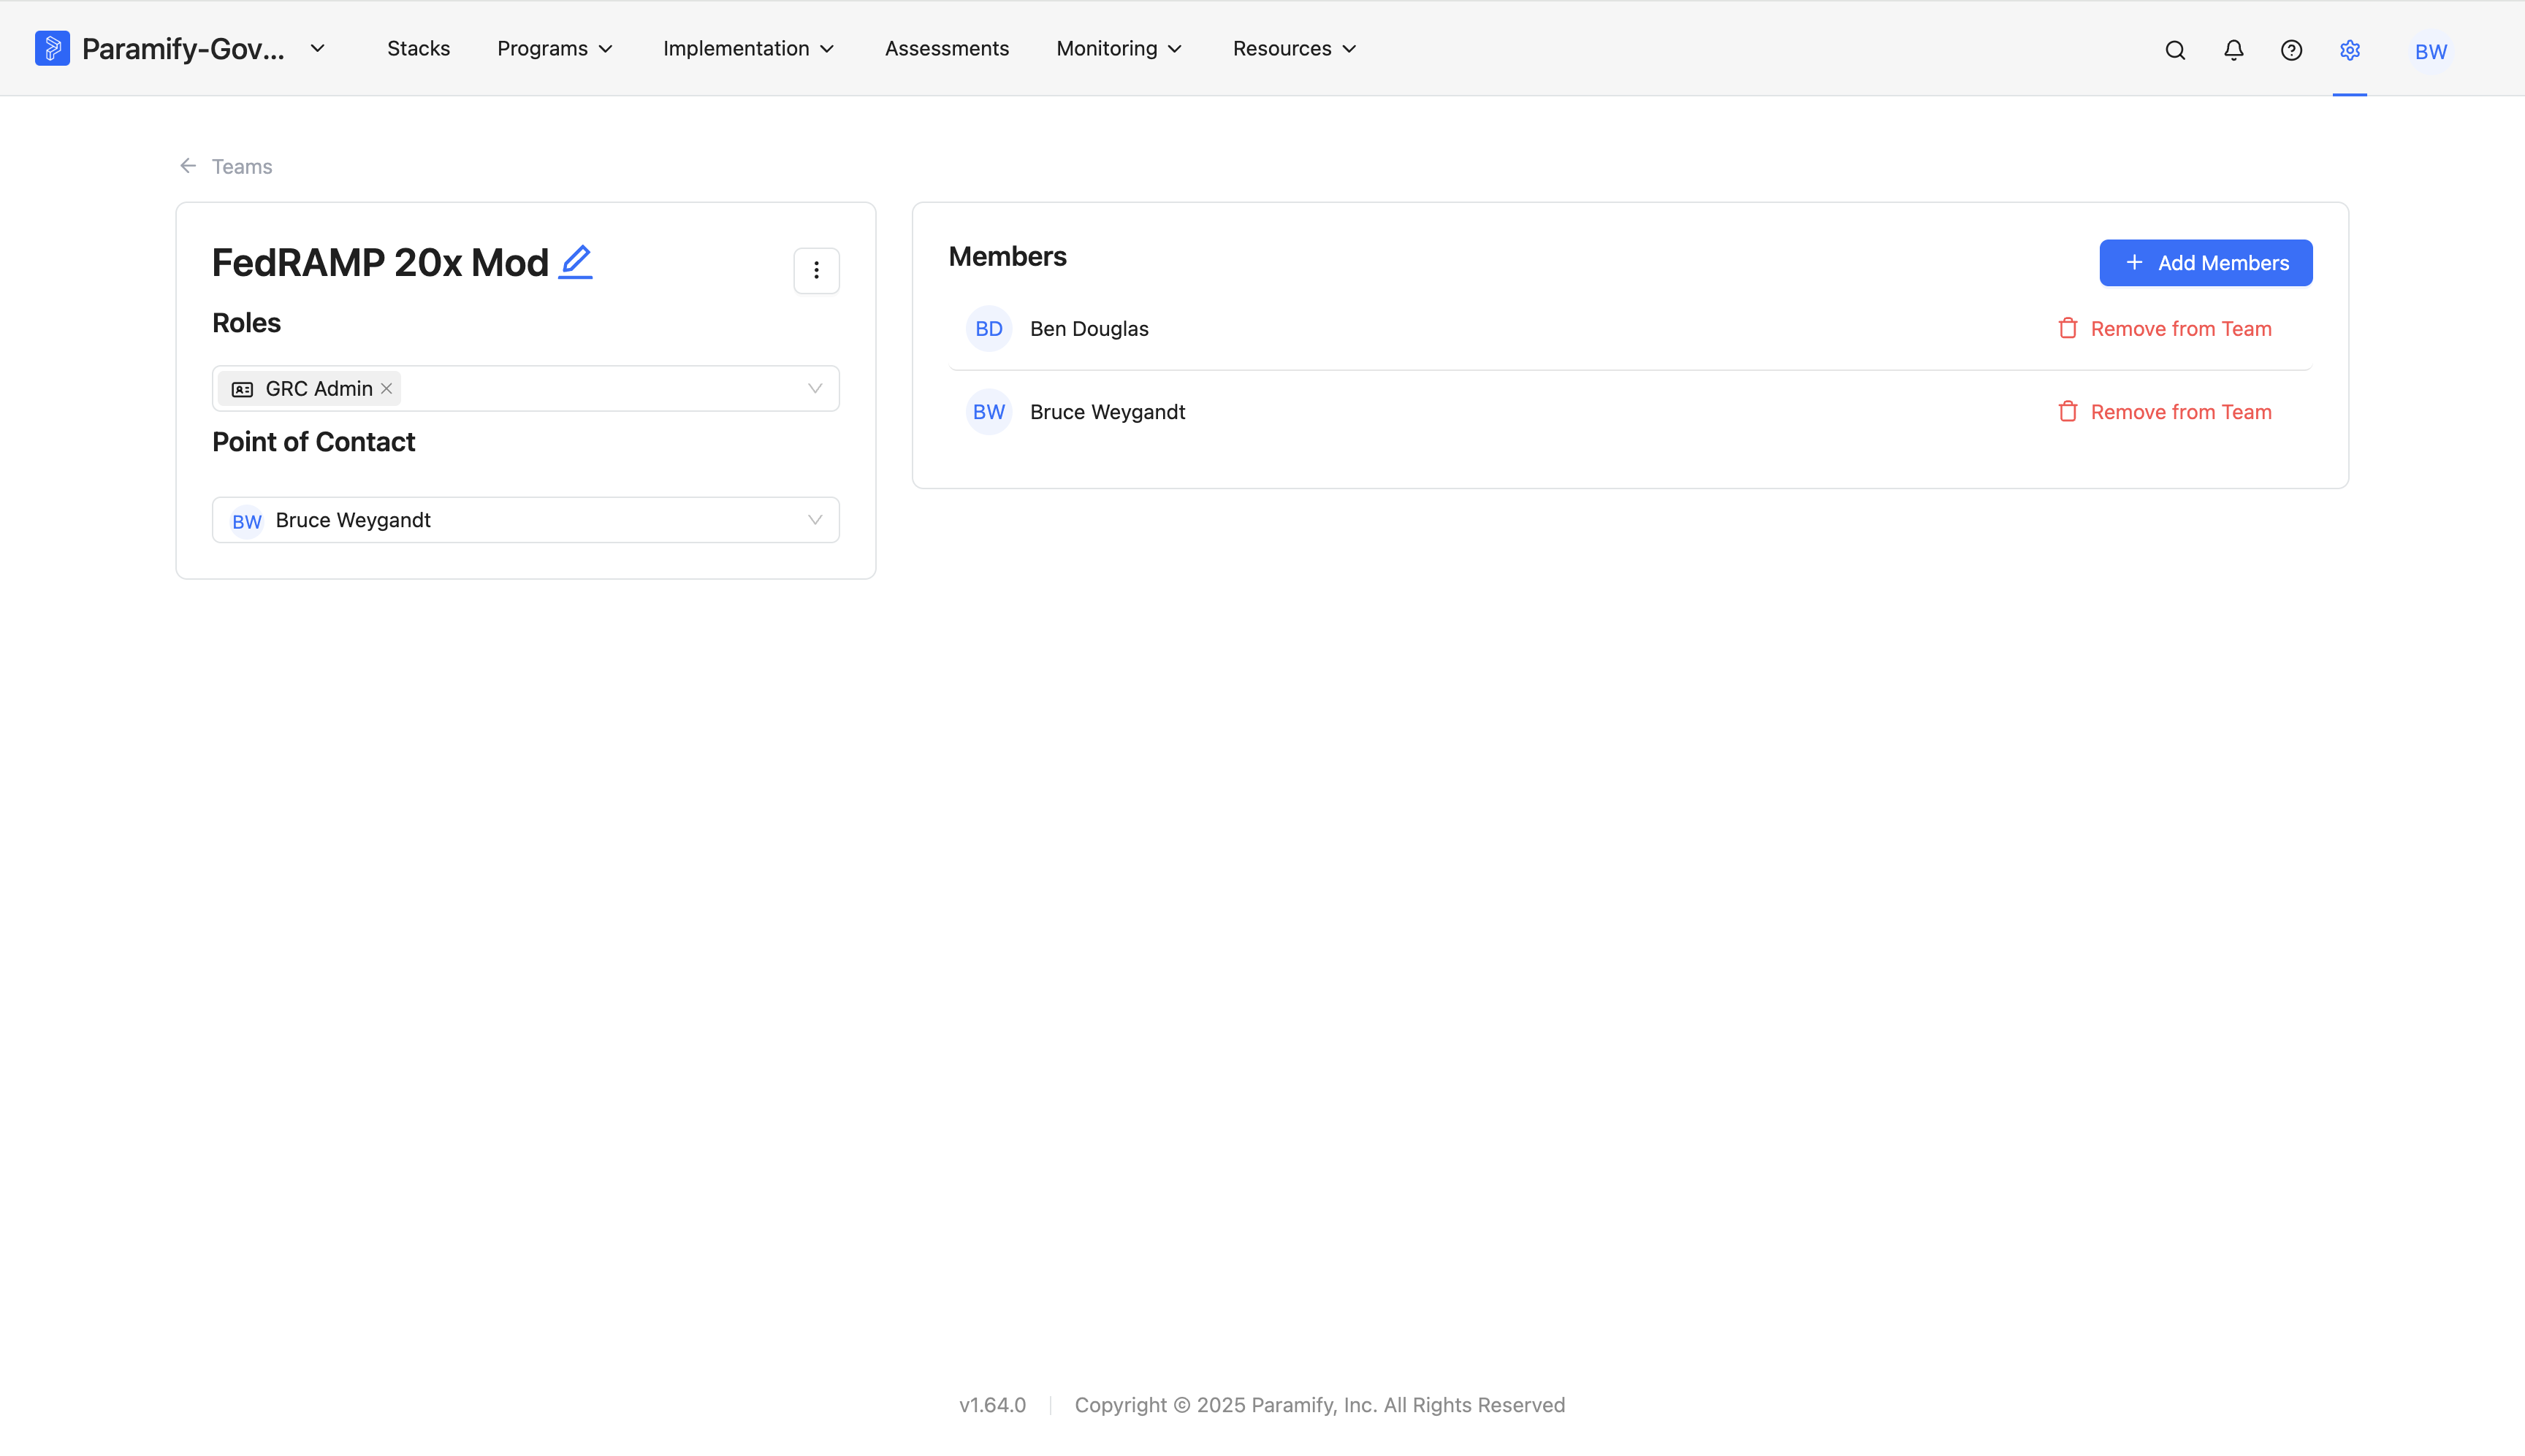Open the search icon in header
Image resolution: width=2525 pixels, height=1456 pixels.
[2175, 50]
